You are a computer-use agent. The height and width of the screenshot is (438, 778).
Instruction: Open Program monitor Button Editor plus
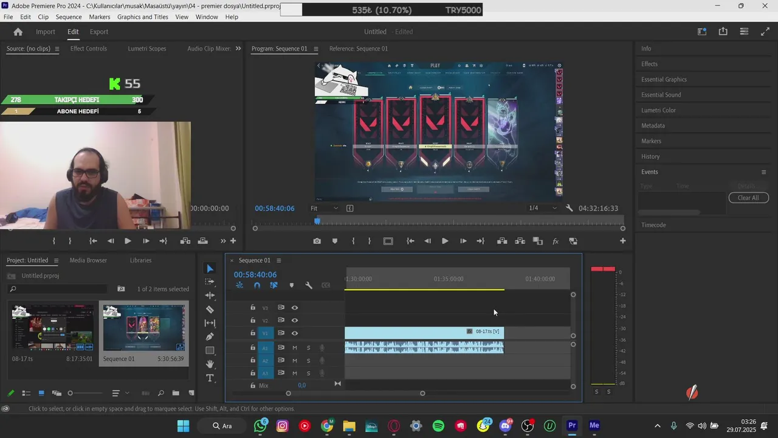tap(622, 241)
